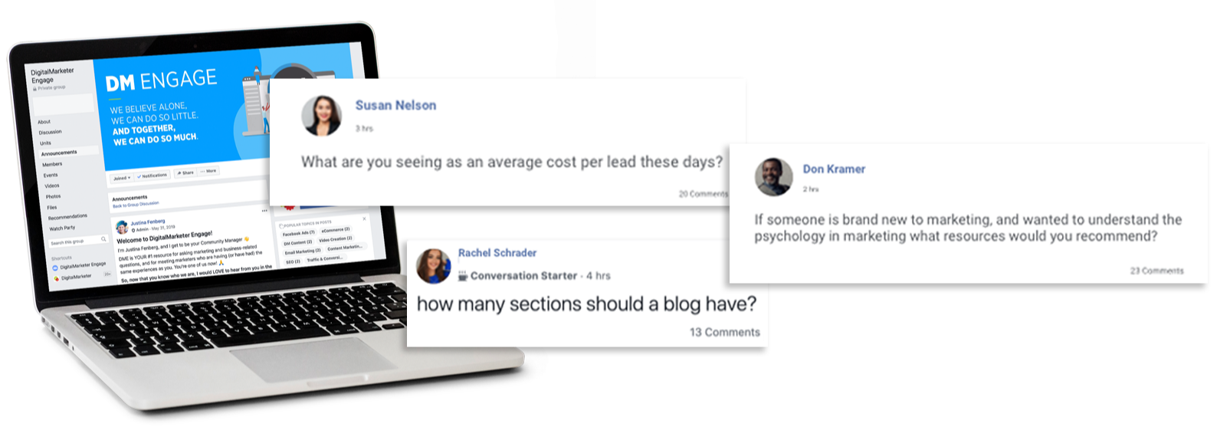Expand the Joined dropdown button
The image size is (1217, 427).
pos(122,178)
